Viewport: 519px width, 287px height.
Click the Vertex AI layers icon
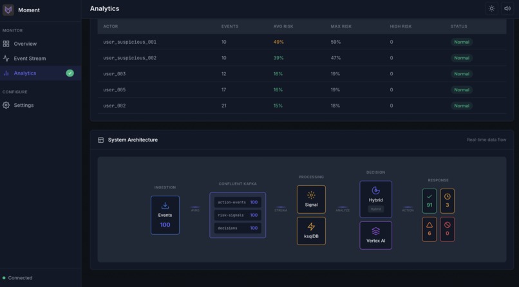pos(375,231)
